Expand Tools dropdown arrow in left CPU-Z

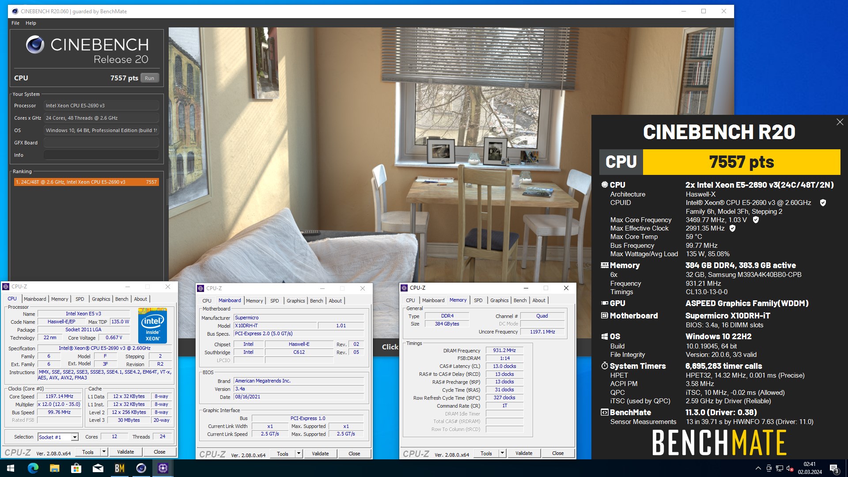104,452
